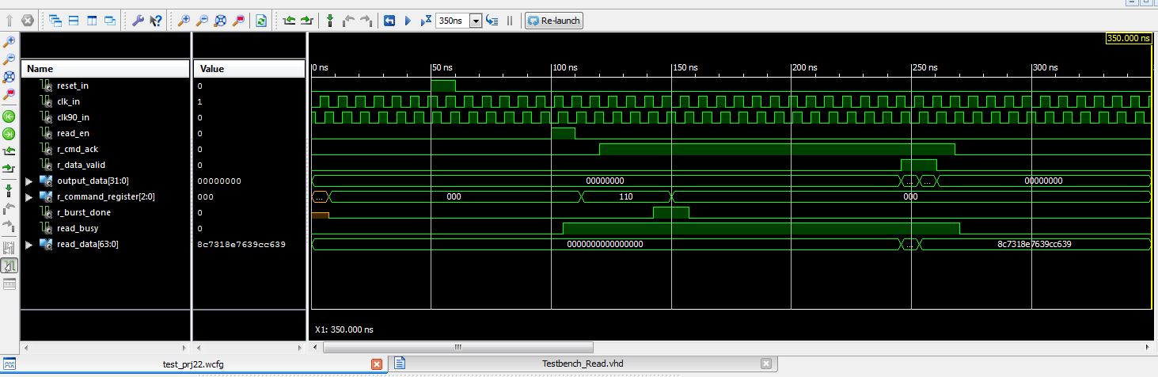This screenshot has height=377, width=1158.
Task: Go to next transition via top toolbar
Action: tap(306, 20)
